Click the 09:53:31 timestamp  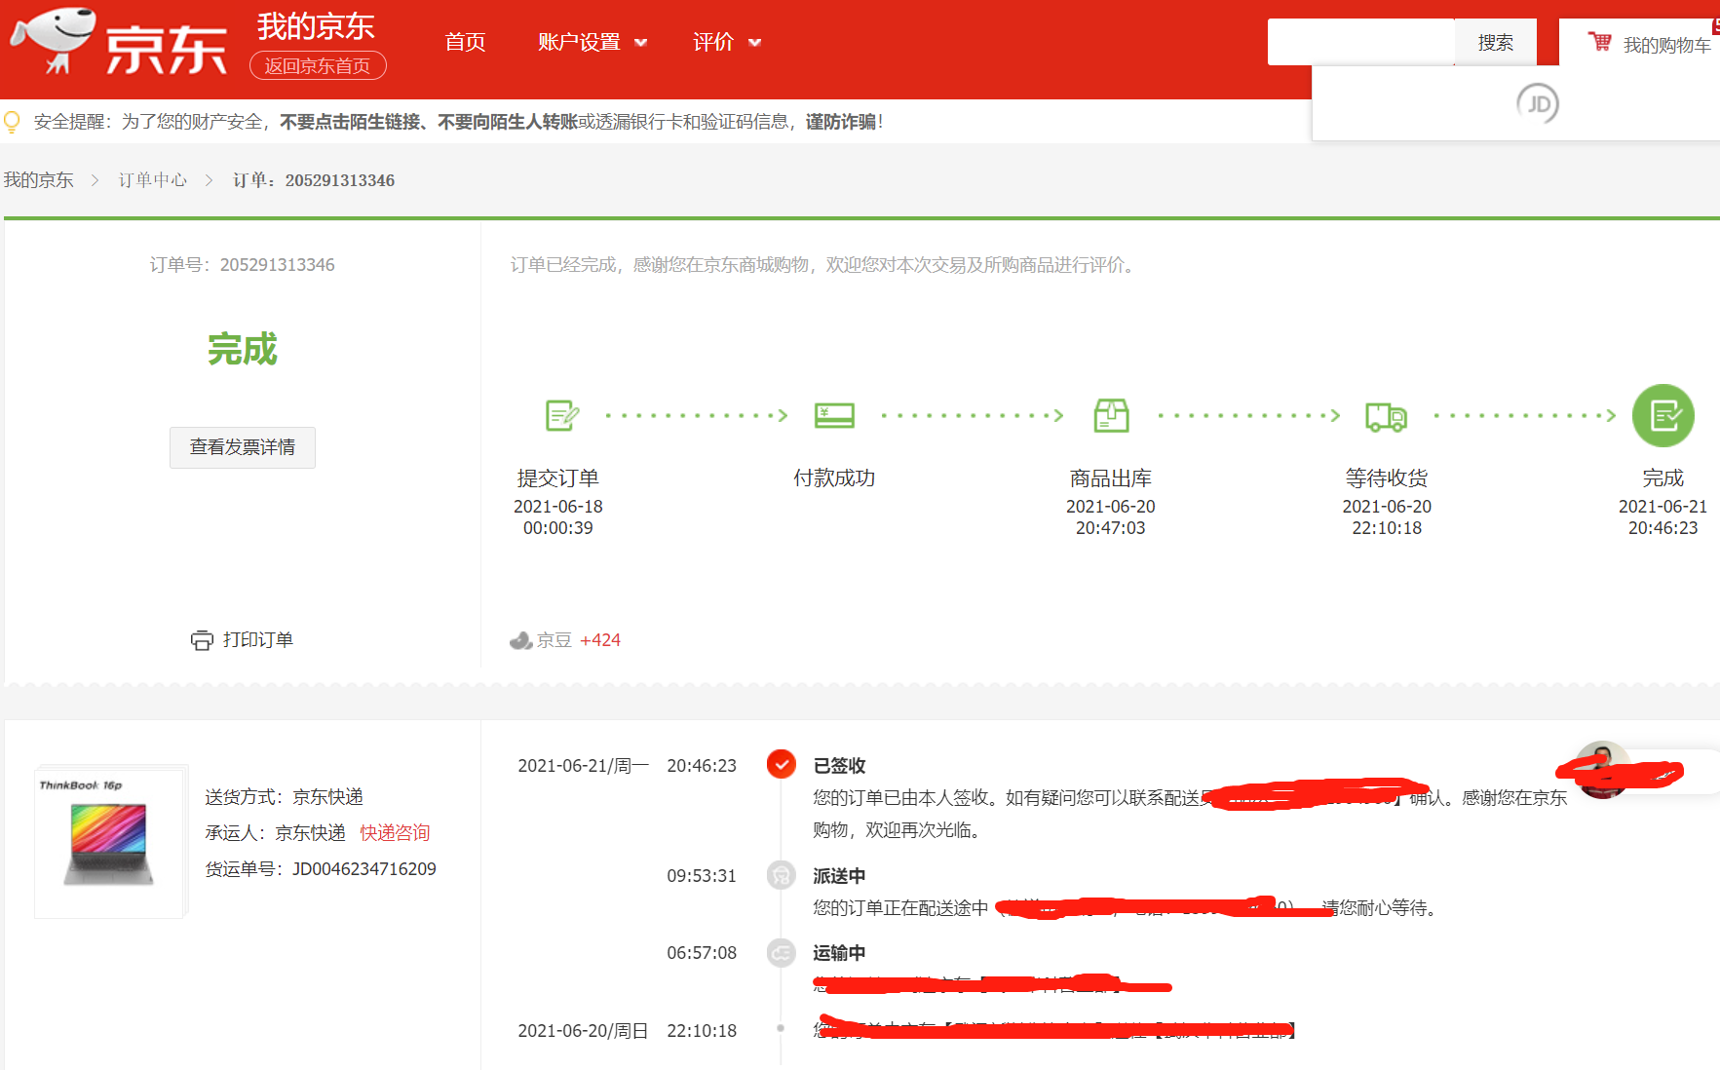click(x=702, y=876)
